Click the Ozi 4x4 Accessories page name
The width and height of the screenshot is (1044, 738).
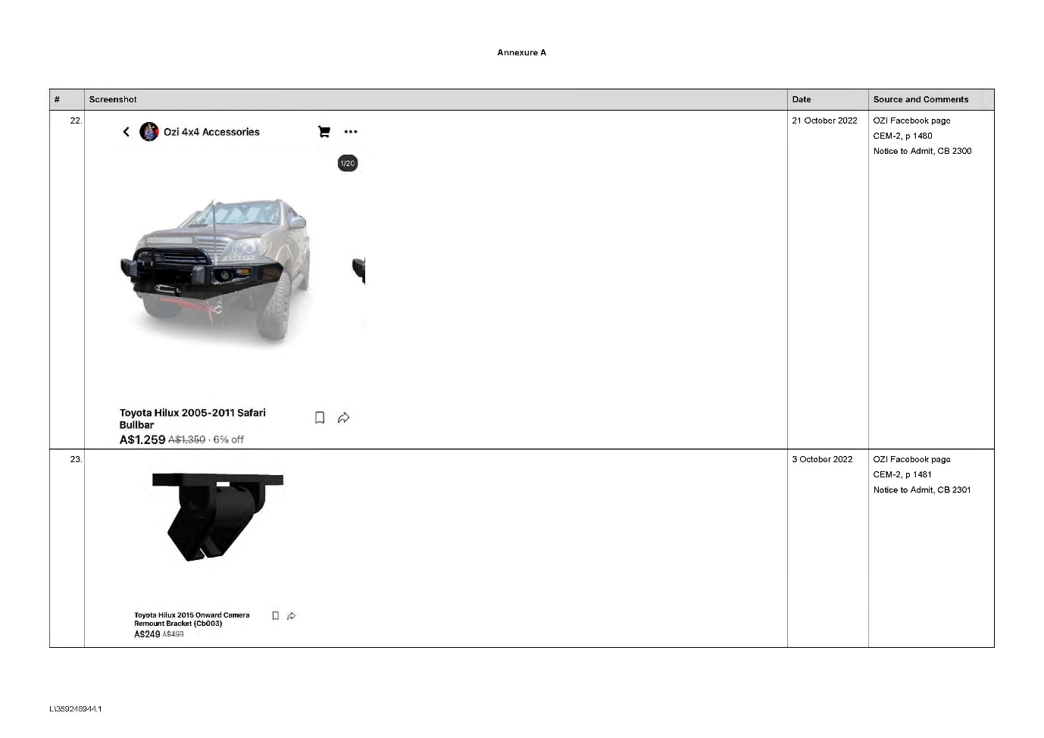[x=211, y=132]
